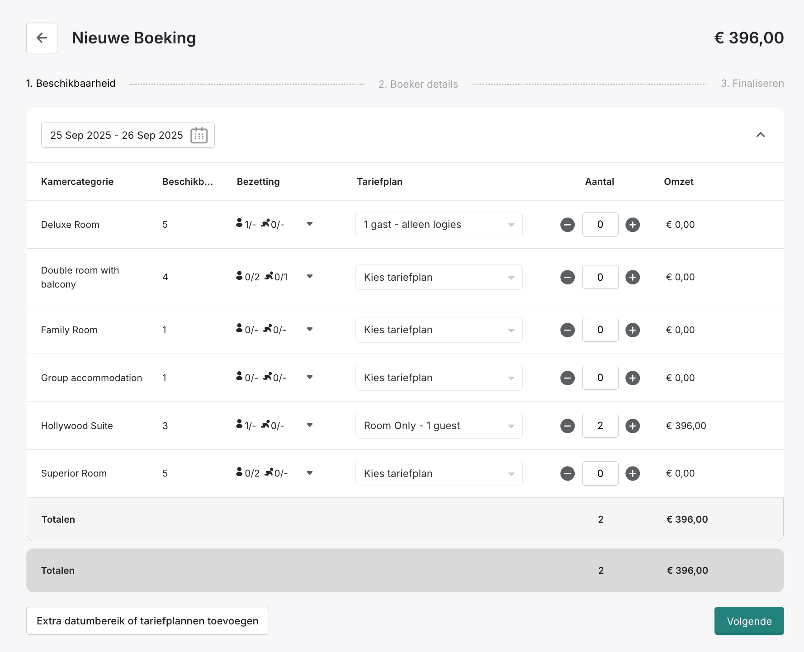This screenshot has height=652, width=804.
Task: Open Family Room occupancy dropdown arrow
Action: tap(310, 329)
